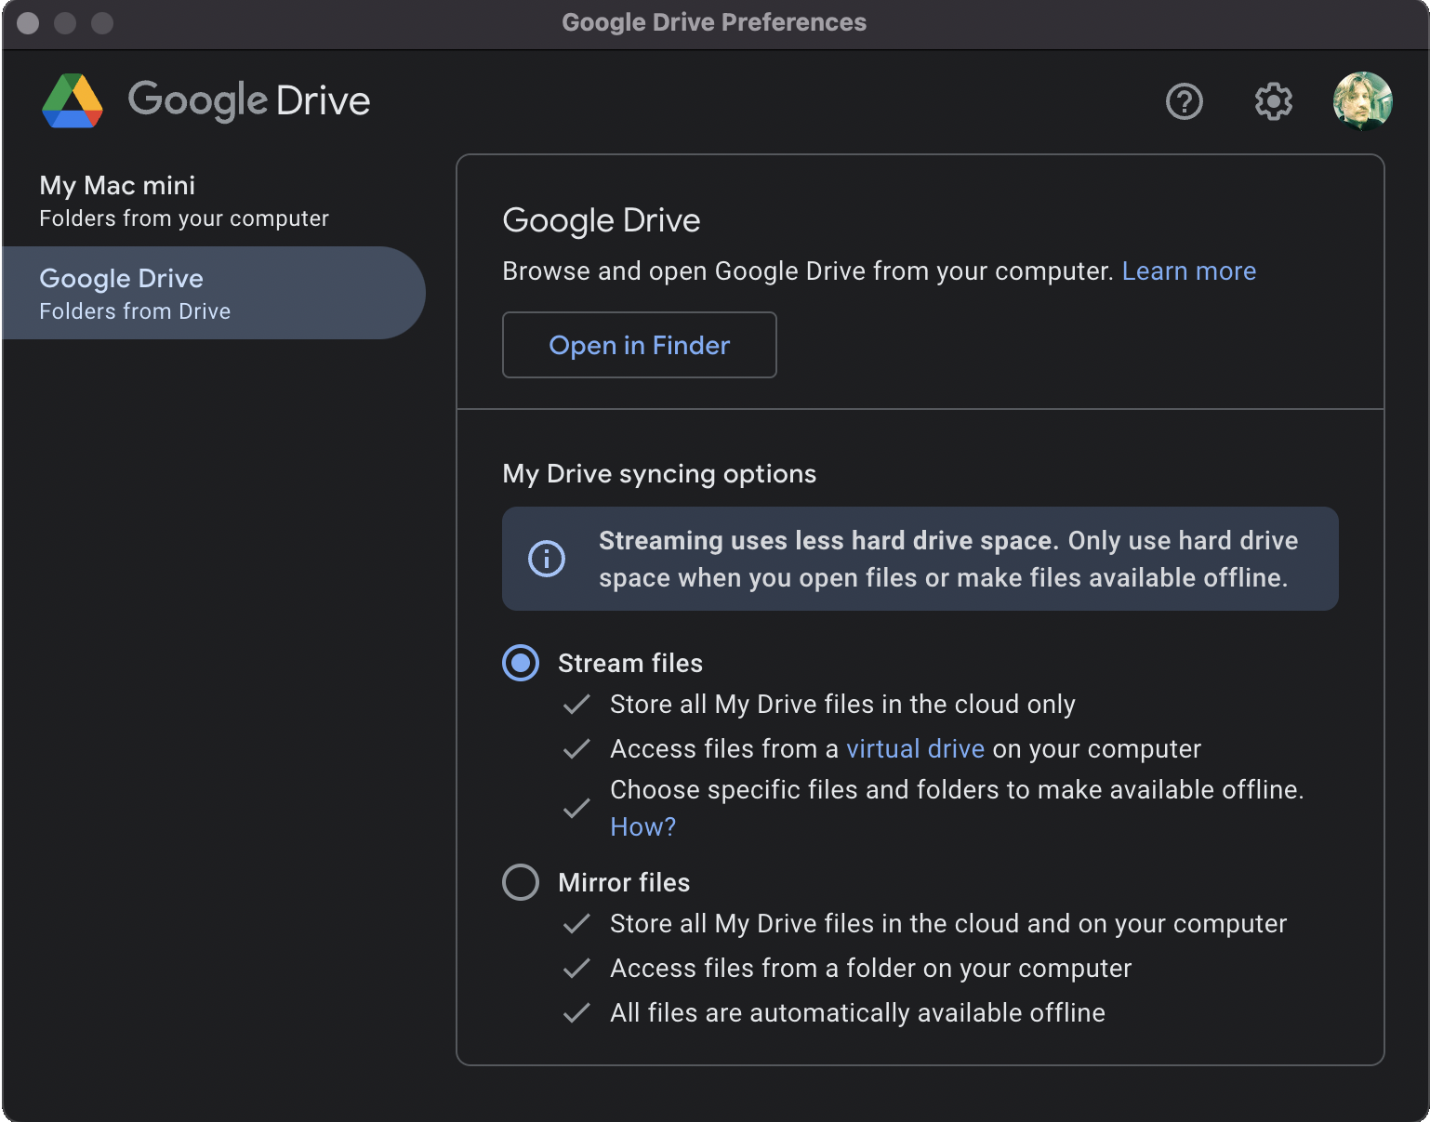Viewport: 1430px width, 1122px height.
Task: Follow the virtual drive link
Action: [915, 748]
